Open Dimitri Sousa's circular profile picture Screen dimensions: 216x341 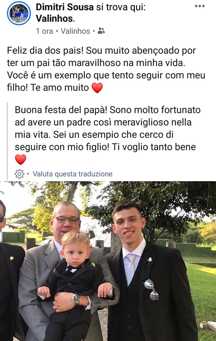click(x=19, y=13)
